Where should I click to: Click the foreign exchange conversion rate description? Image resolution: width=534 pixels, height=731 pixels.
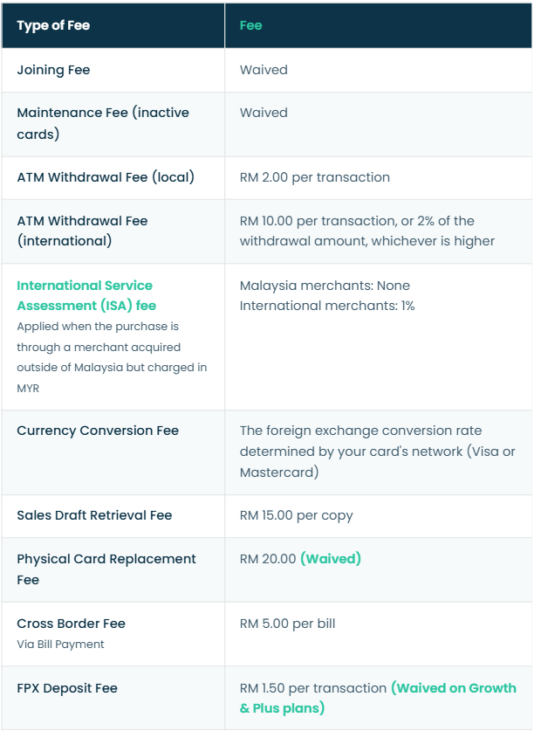click(378, 452)
